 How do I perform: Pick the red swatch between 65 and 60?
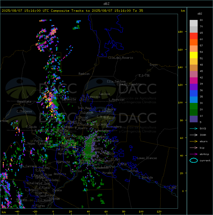[194, 36]
